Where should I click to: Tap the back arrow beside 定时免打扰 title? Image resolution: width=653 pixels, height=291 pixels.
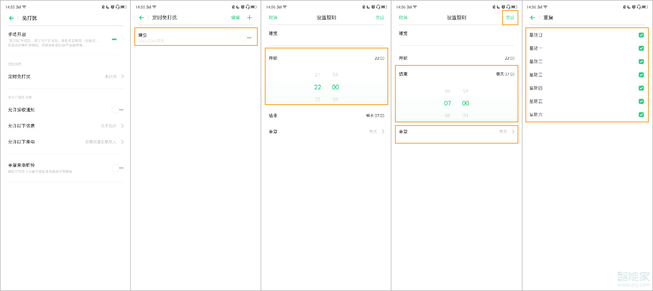(x=142, y=18)
